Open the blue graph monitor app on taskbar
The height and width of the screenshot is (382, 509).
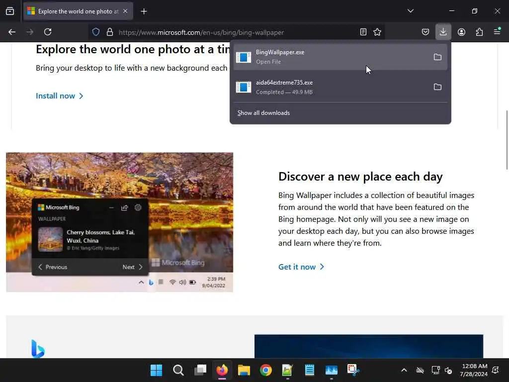click(x=332, y=370)
